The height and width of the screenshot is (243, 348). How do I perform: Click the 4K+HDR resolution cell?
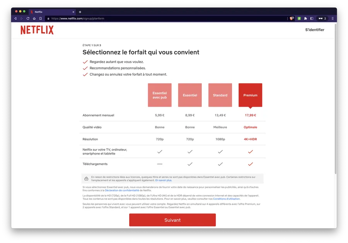point(250,139)
